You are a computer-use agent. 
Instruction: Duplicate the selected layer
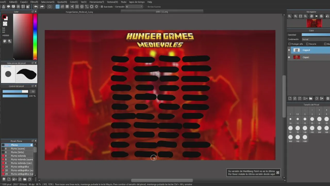pyautogui.click(x=317, y=98)
